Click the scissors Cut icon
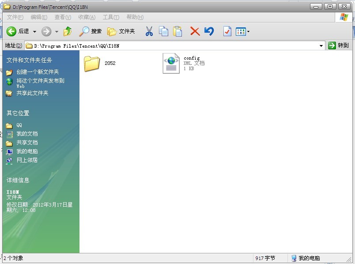The image size is (355, 264). tap(149, 31)
